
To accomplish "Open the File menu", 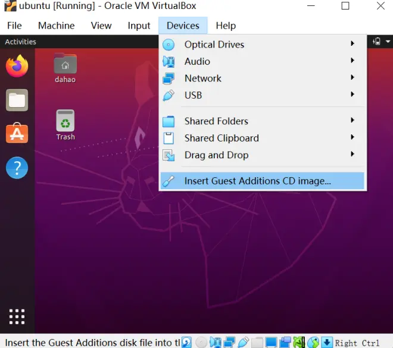I will (x=14, y=26).
